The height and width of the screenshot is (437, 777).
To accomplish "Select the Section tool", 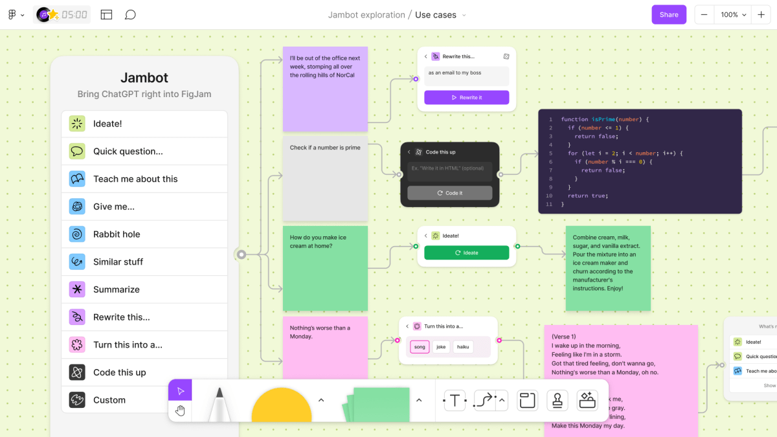I will pos(527,401).
